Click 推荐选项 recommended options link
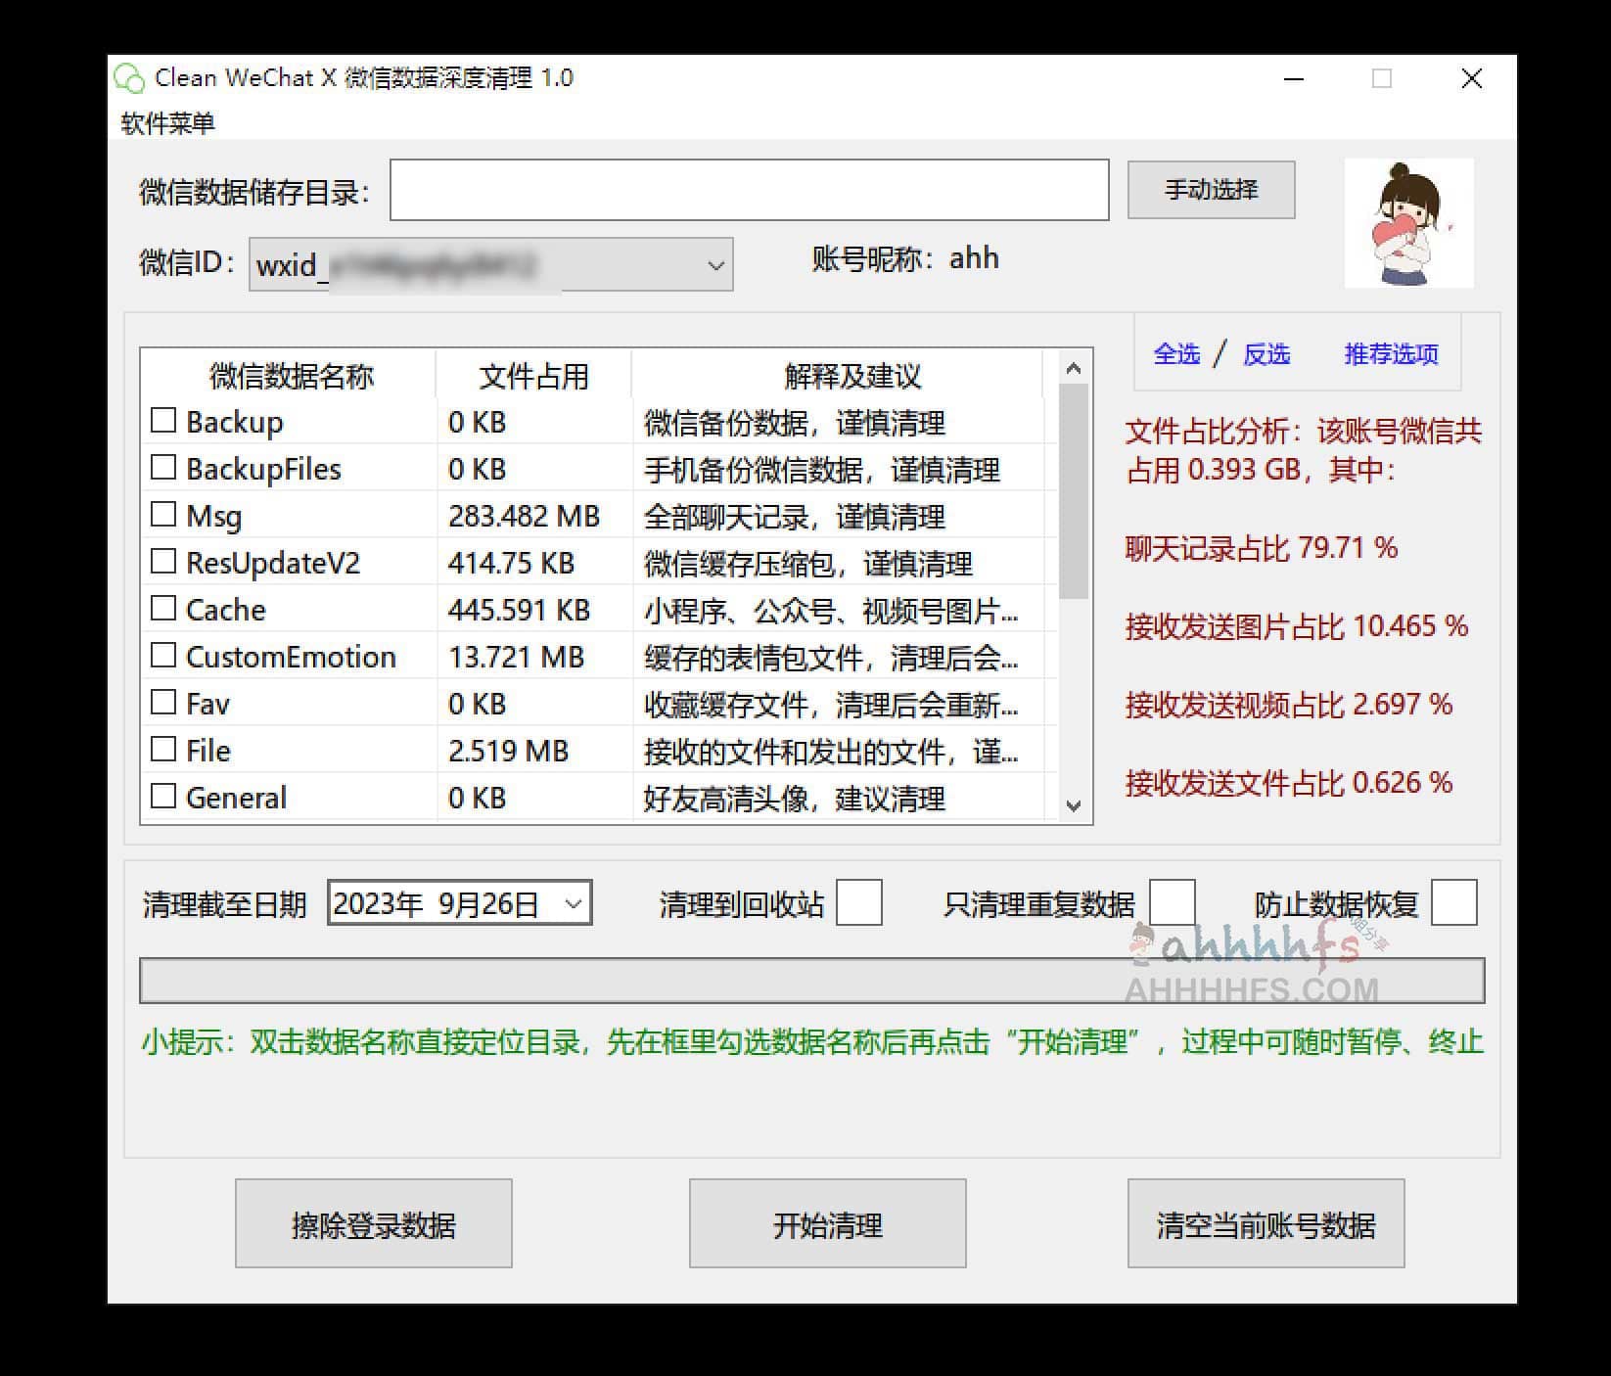The width and height of the screenshot is (1611, 1376). coord(1390,354)
